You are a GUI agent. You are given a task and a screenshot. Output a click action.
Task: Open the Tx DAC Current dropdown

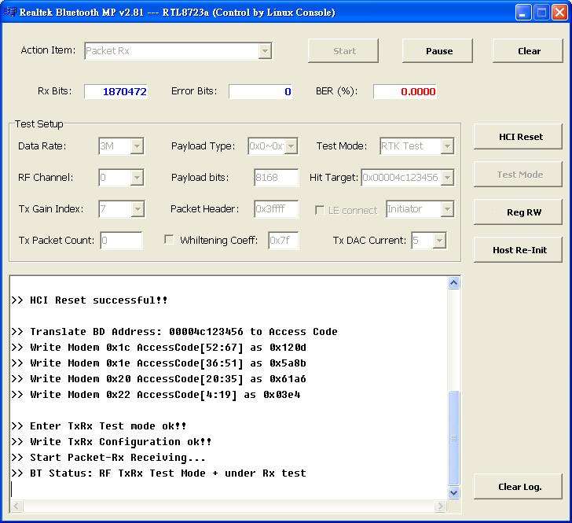click(439, 241)
